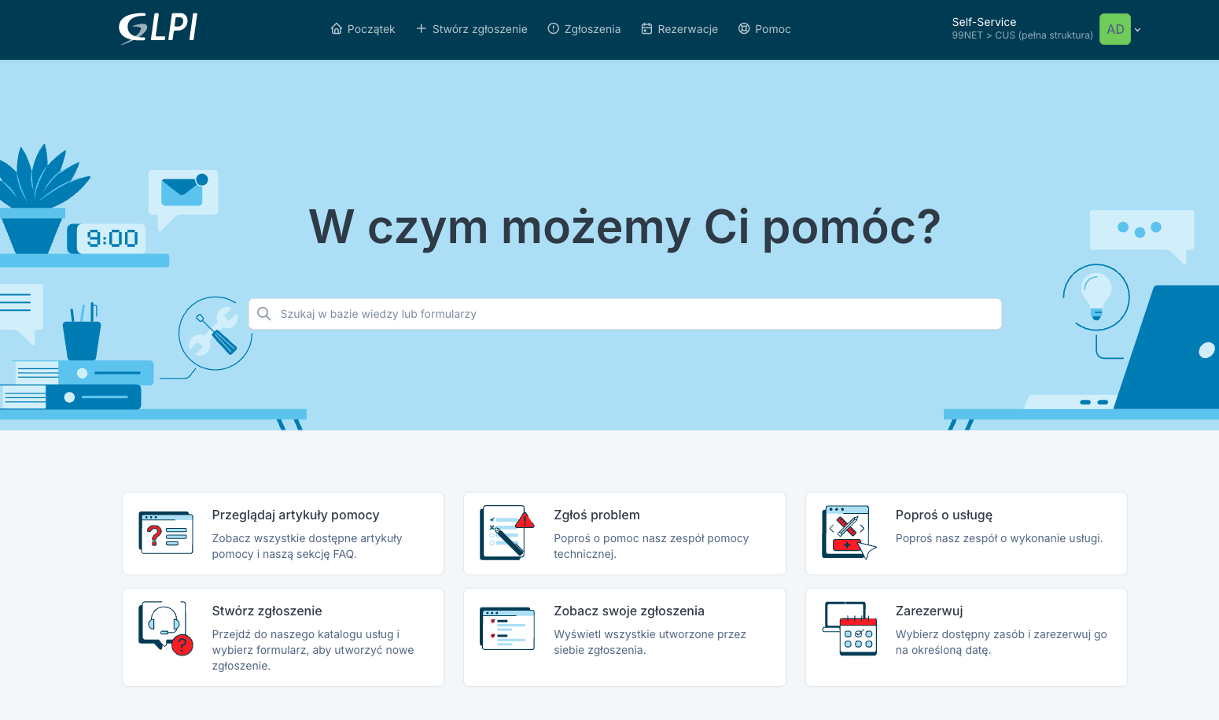
Task: Expand the user menu chevron
Action: coord(1137,30)
